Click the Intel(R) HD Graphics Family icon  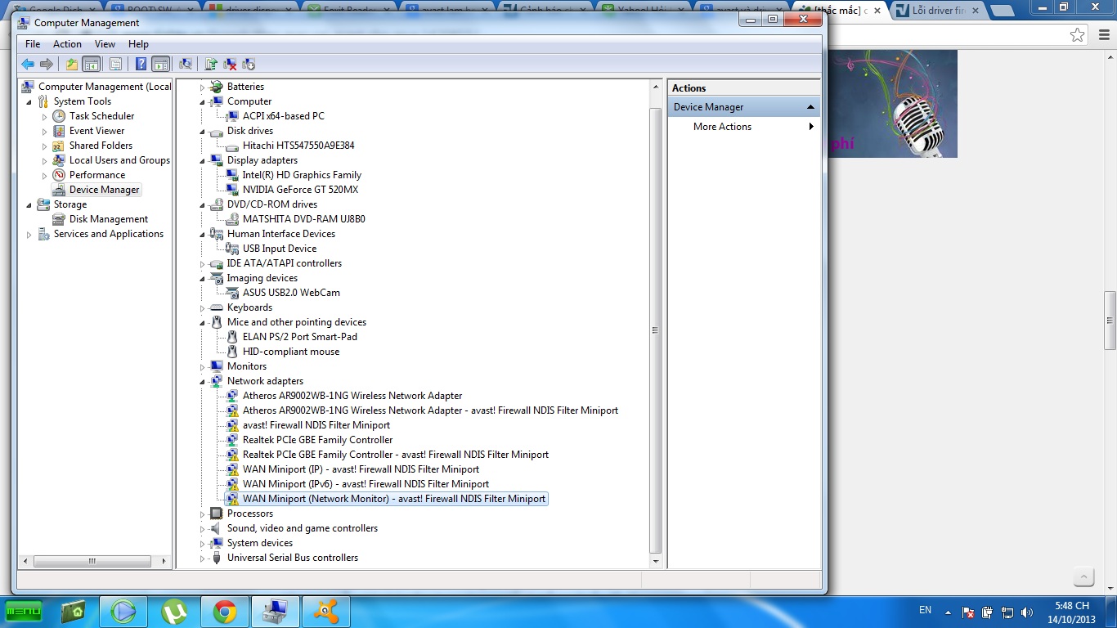click(232, 175)
